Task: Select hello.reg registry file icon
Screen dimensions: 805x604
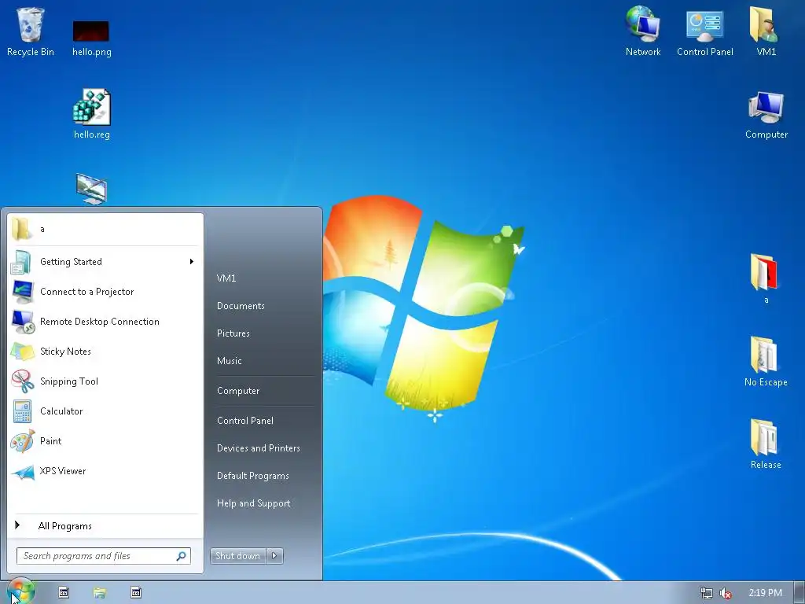Action: coord(91,113)
